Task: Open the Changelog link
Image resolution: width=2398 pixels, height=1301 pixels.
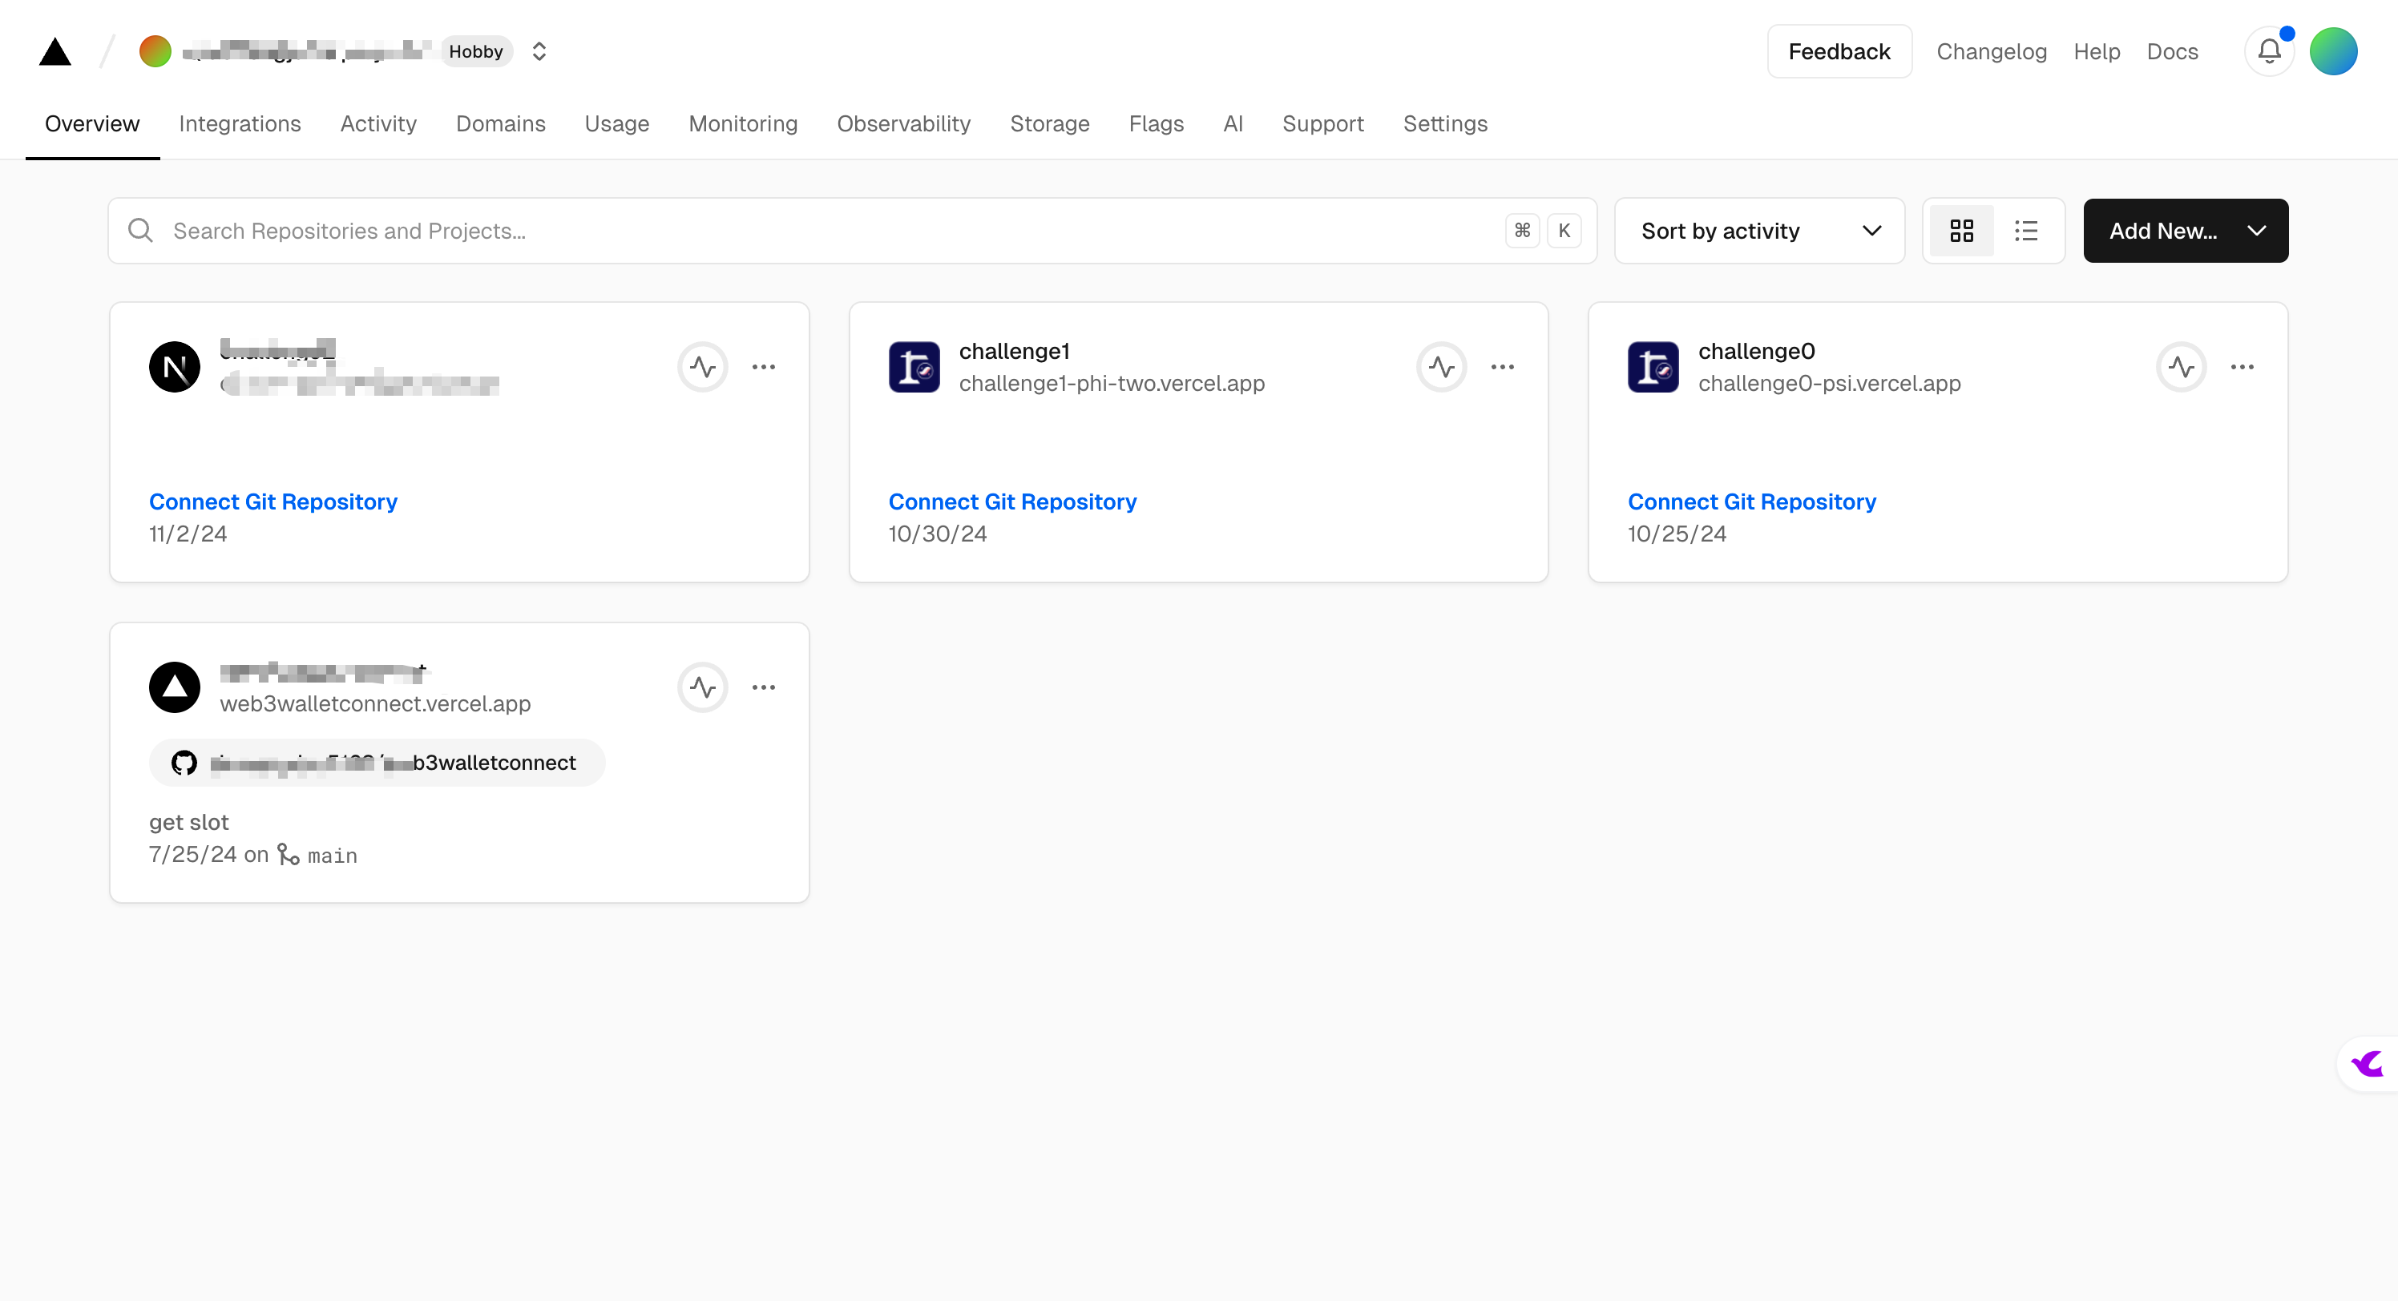Action: (x=1991, y=51)
